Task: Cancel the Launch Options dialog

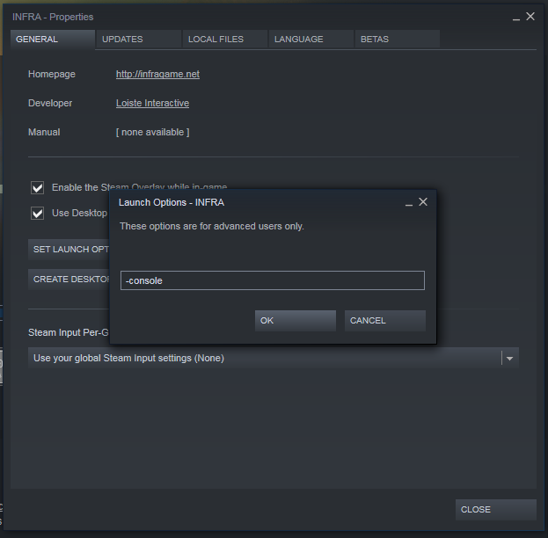Action: click(385, 321)
